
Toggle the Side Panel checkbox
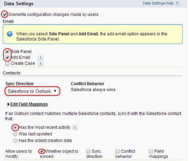click(x=7, y=52)
